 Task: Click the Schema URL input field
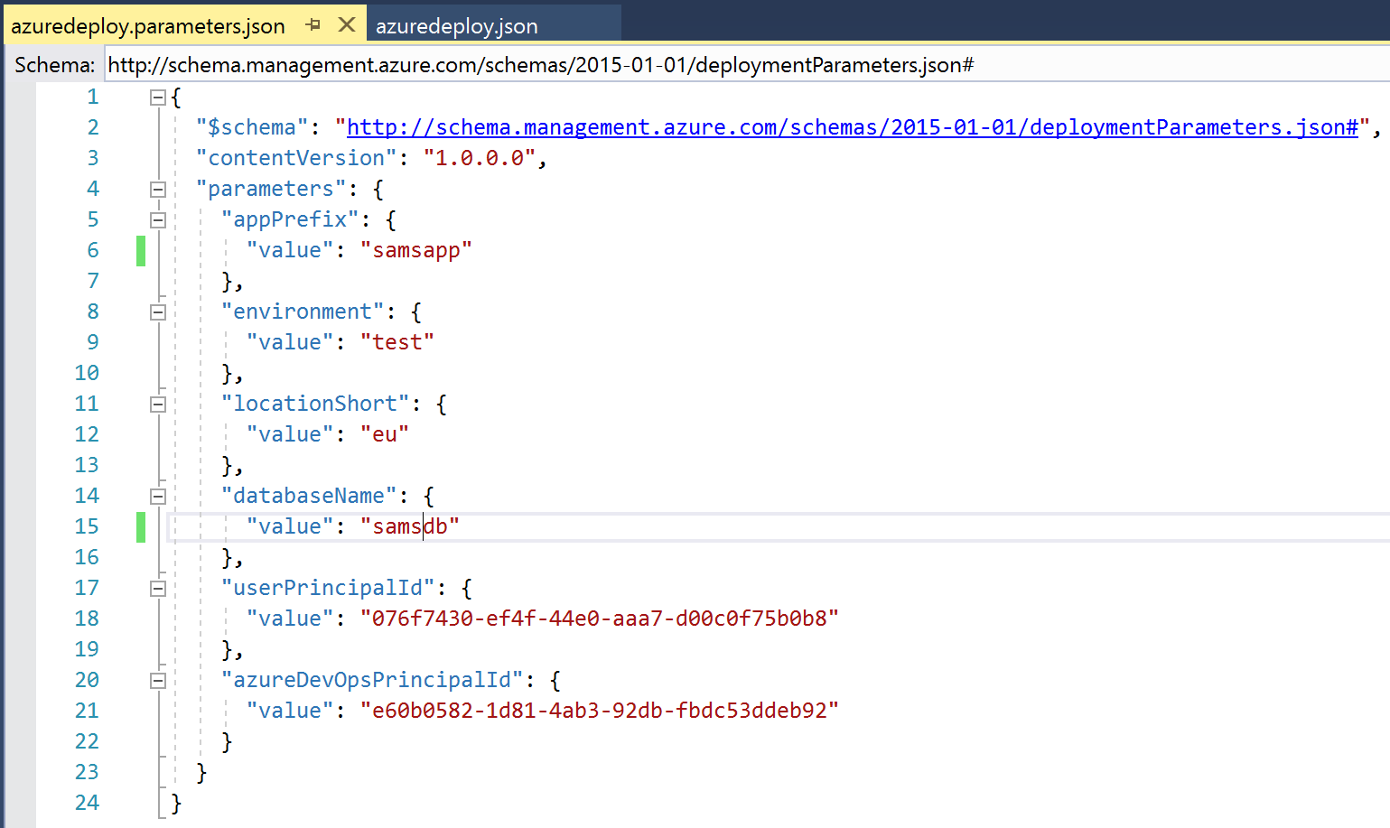723,65
